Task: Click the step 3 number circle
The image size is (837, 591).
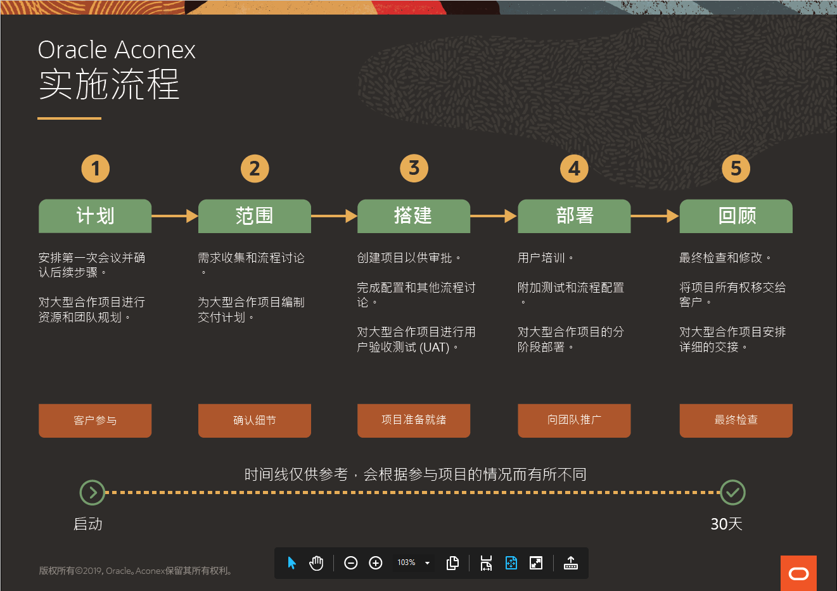Action: [x=414, y=168]
